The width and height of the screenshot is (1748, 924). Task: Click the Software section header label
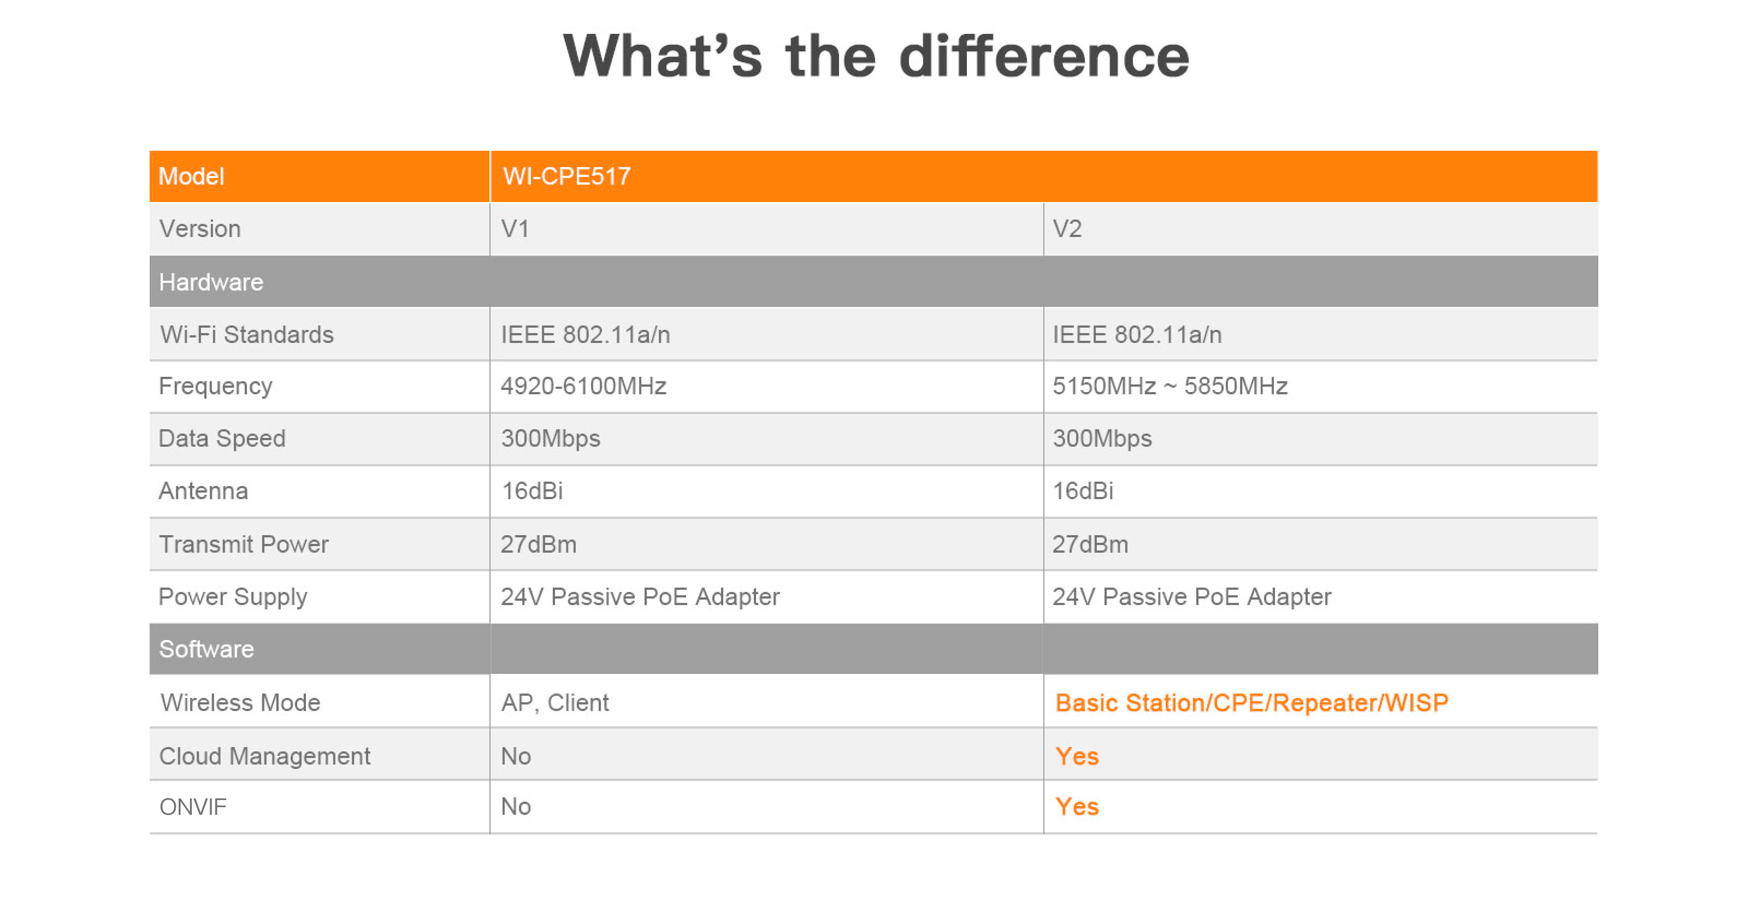tap(206, 649)
